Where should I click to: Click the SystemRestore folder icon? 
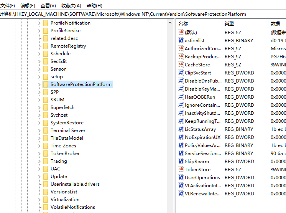pyautogui.click(x=46, y=123)
